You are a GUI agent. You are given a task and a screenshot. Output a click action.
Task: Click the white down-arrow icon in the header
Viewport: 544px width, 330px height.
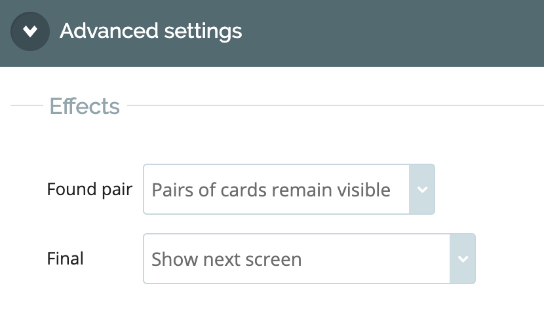point(30,31)
